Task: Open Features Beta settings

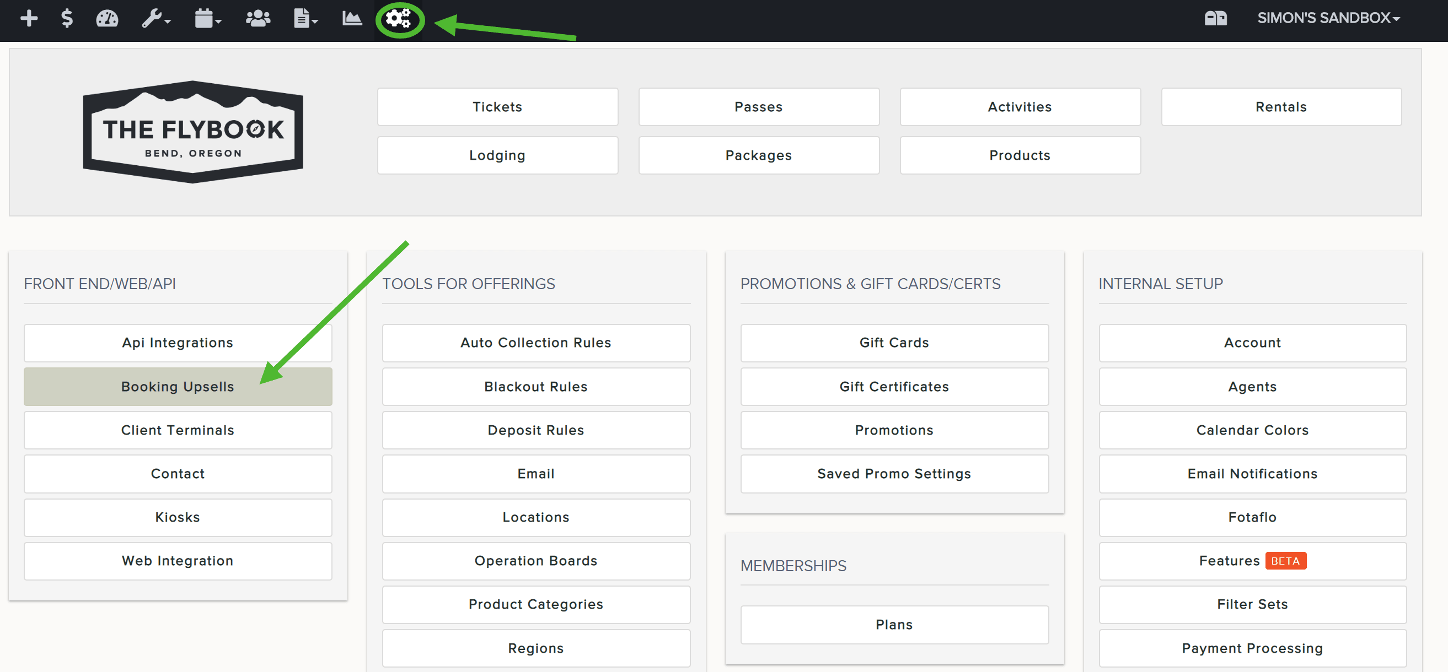Action: coord(1252,560)
